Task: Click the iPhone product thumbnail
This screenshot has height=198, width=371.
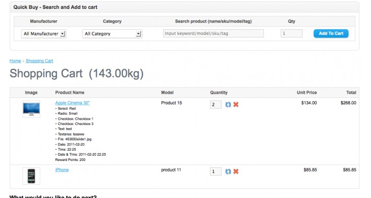Action: tap(31, 176)
